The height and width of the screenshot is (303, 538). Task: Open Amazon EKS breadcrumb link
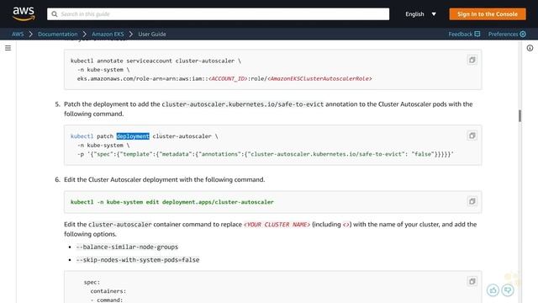[x=108, y=34]
